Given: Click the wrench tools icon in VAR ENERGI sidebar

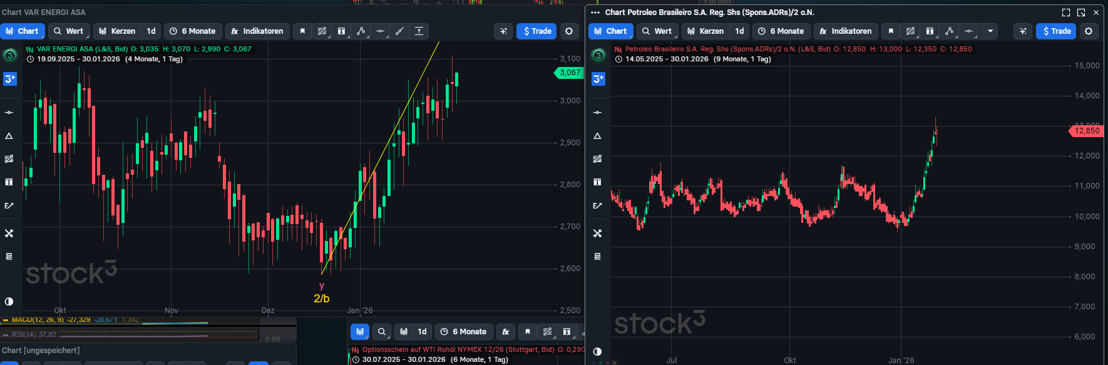Looking at the screenshot, I should [9, 233].
